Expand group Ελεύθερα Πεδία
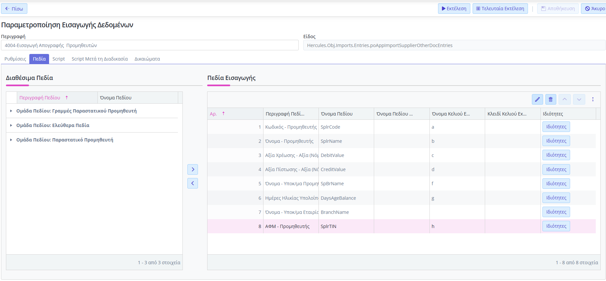 pos(11,125)
